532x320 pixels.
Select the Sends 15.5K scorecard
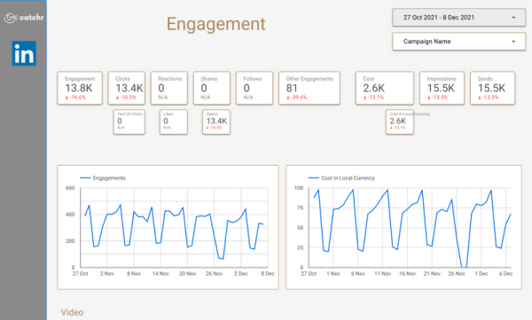(x=493, y=88)
